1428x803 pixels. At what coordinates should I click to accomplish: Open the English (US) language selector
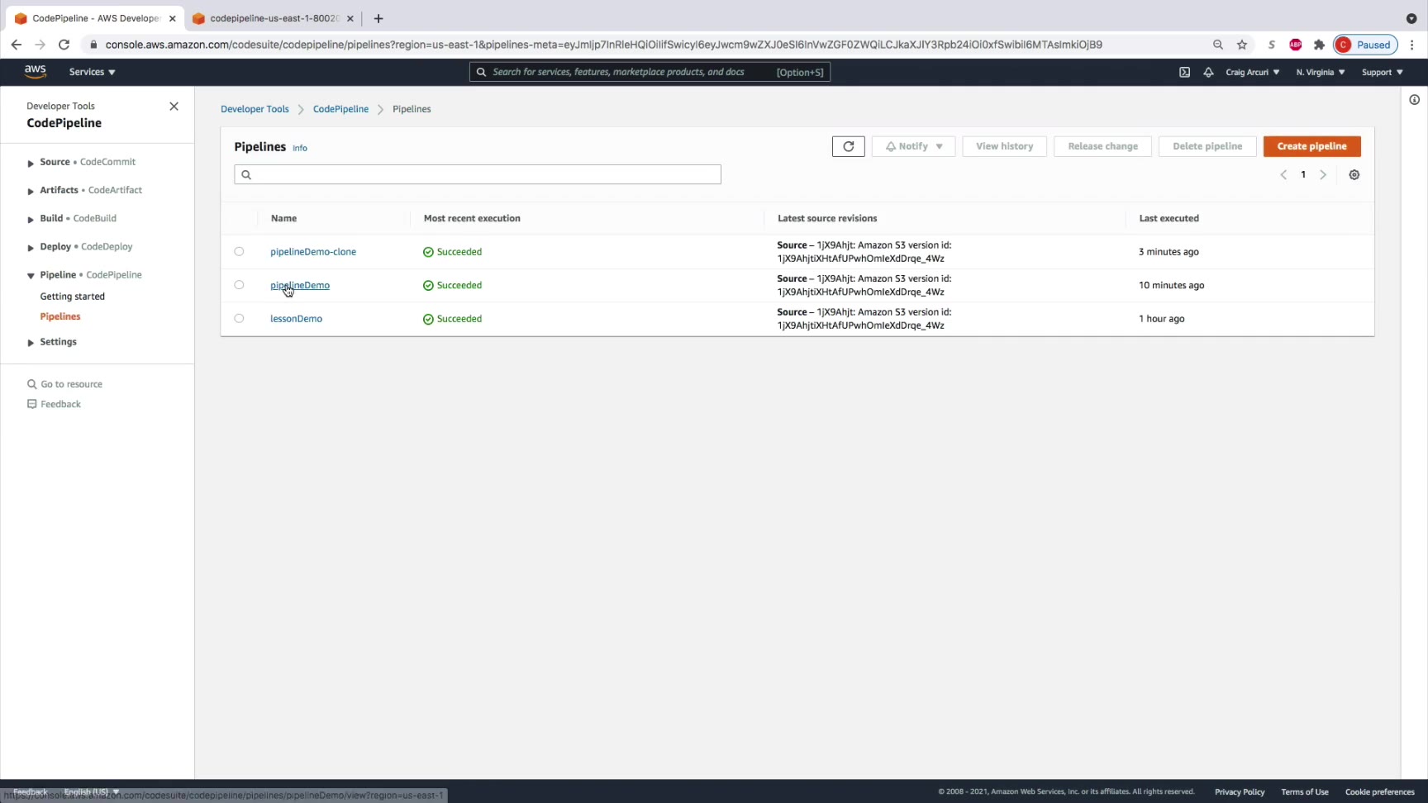tap(92, 791)
